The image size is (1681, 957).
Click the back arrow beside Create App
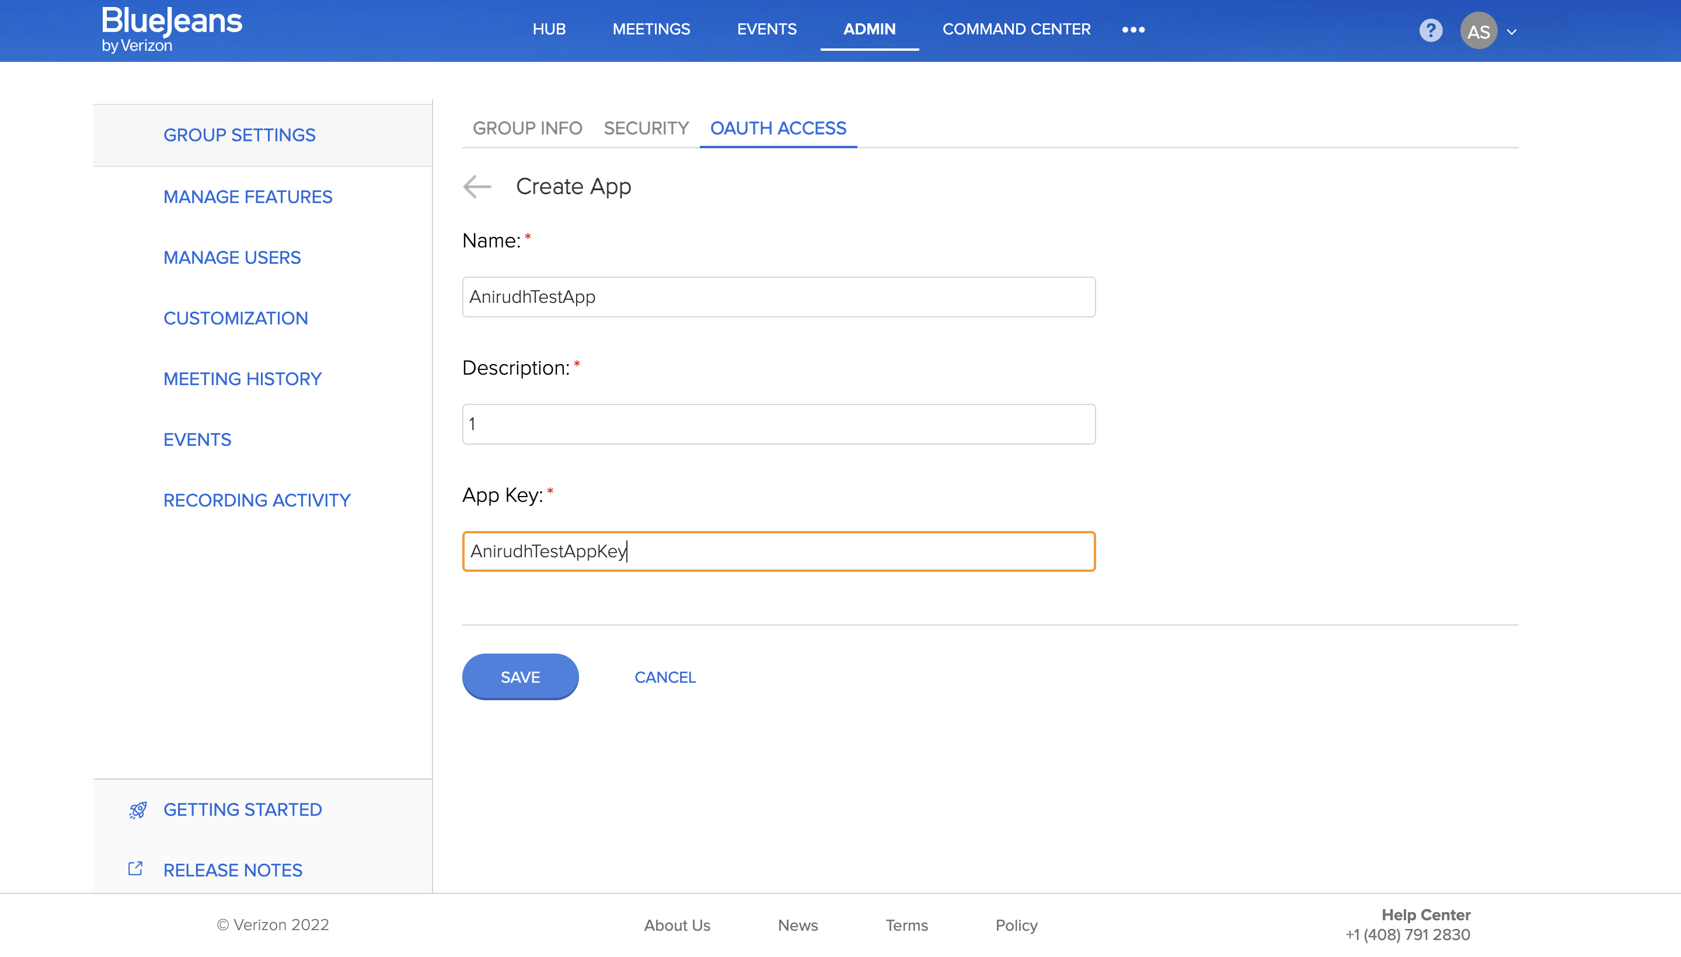pos(477,187)
